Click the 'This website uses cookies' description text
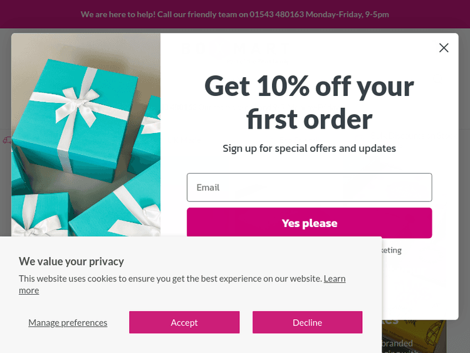This screenshot has height=353, width=470. point(169,278)
